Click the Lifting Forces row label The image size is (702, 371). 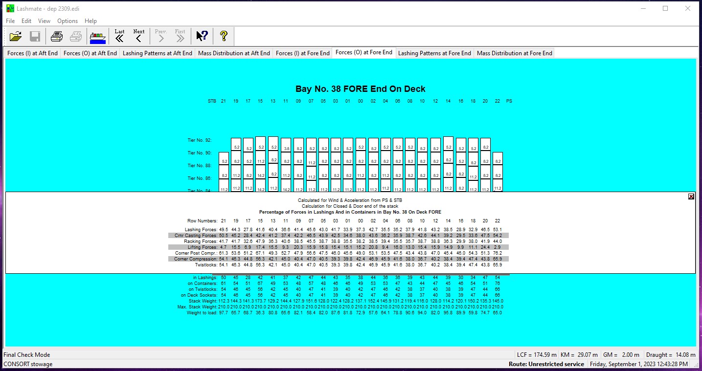[x=201, y=247]
